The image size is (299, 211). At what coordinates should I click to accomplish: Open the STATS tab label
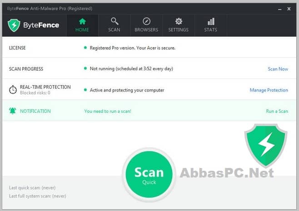coord(211,30)
